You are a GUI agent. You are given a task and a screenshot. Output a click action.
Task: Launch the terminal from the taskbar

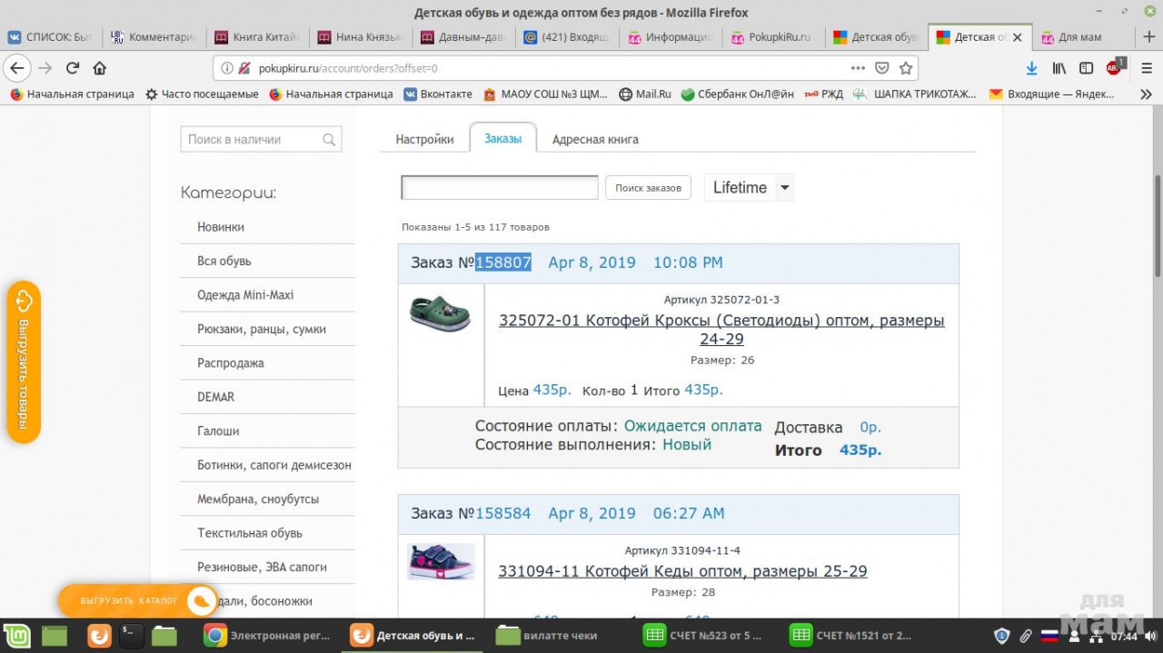(132, 636)
